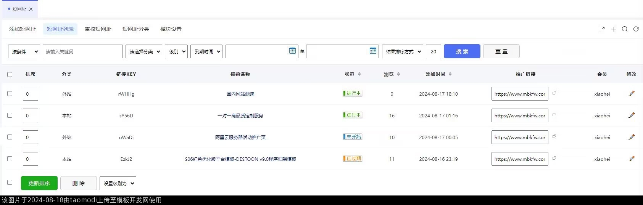Screen dimensions: 643x205
Task: Click the refresh icon at top right
Action: click(636, 29)
